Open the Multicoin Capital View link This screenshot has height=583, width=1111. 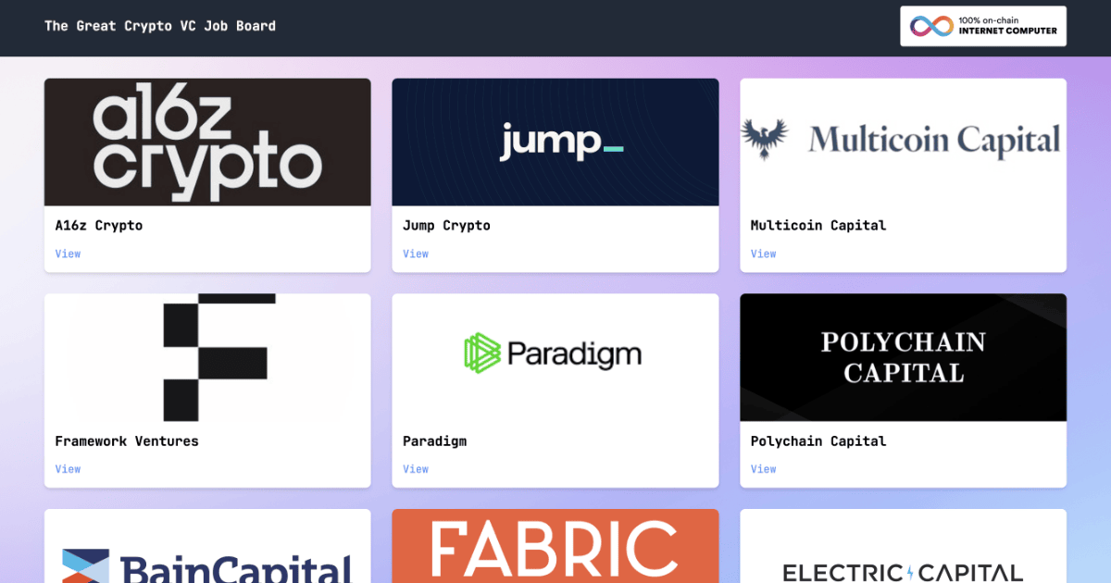coord(763,254)
